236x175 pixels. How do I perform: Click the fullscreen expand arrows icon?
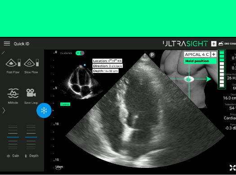pyautogui.click(x=233, y=168)
